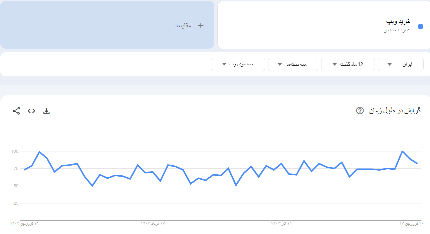This screenshot has height=234, width=430.
Task: Open the همه دسته‌ها categories dropdown
Action: point(293,64)
